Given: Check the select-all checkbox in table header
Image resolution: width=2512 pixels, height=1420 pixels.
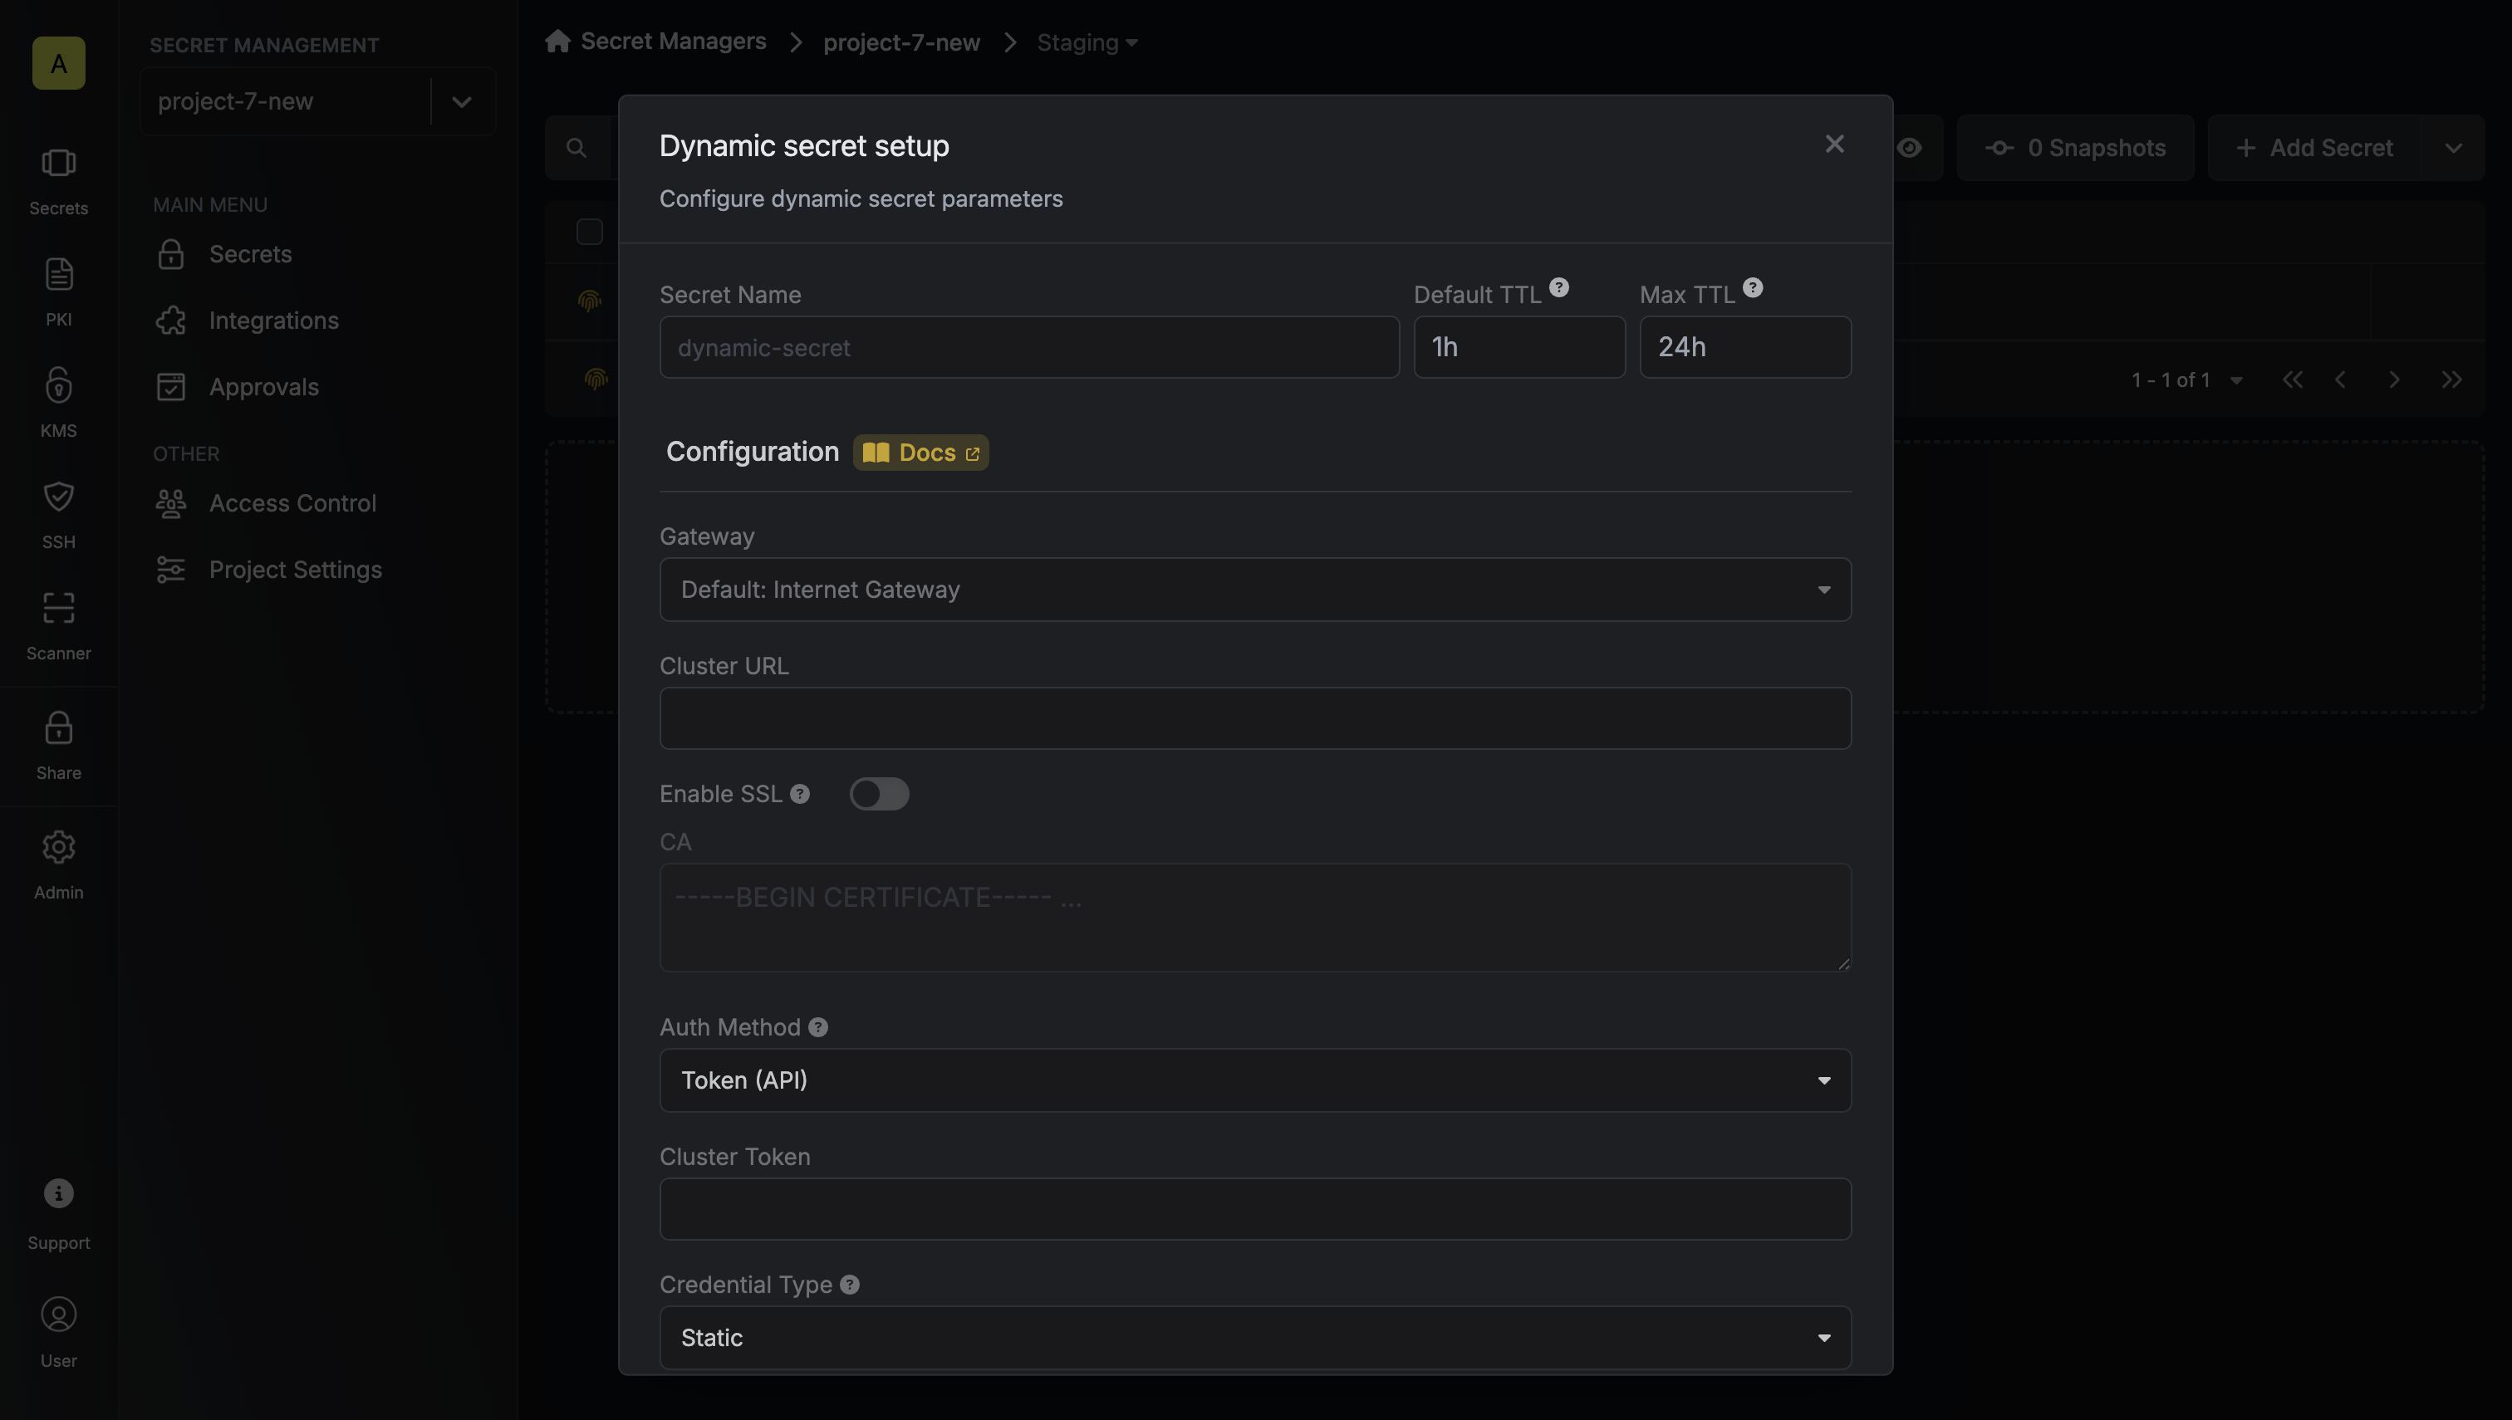Looking at the screenshot, I should (589, 233).
